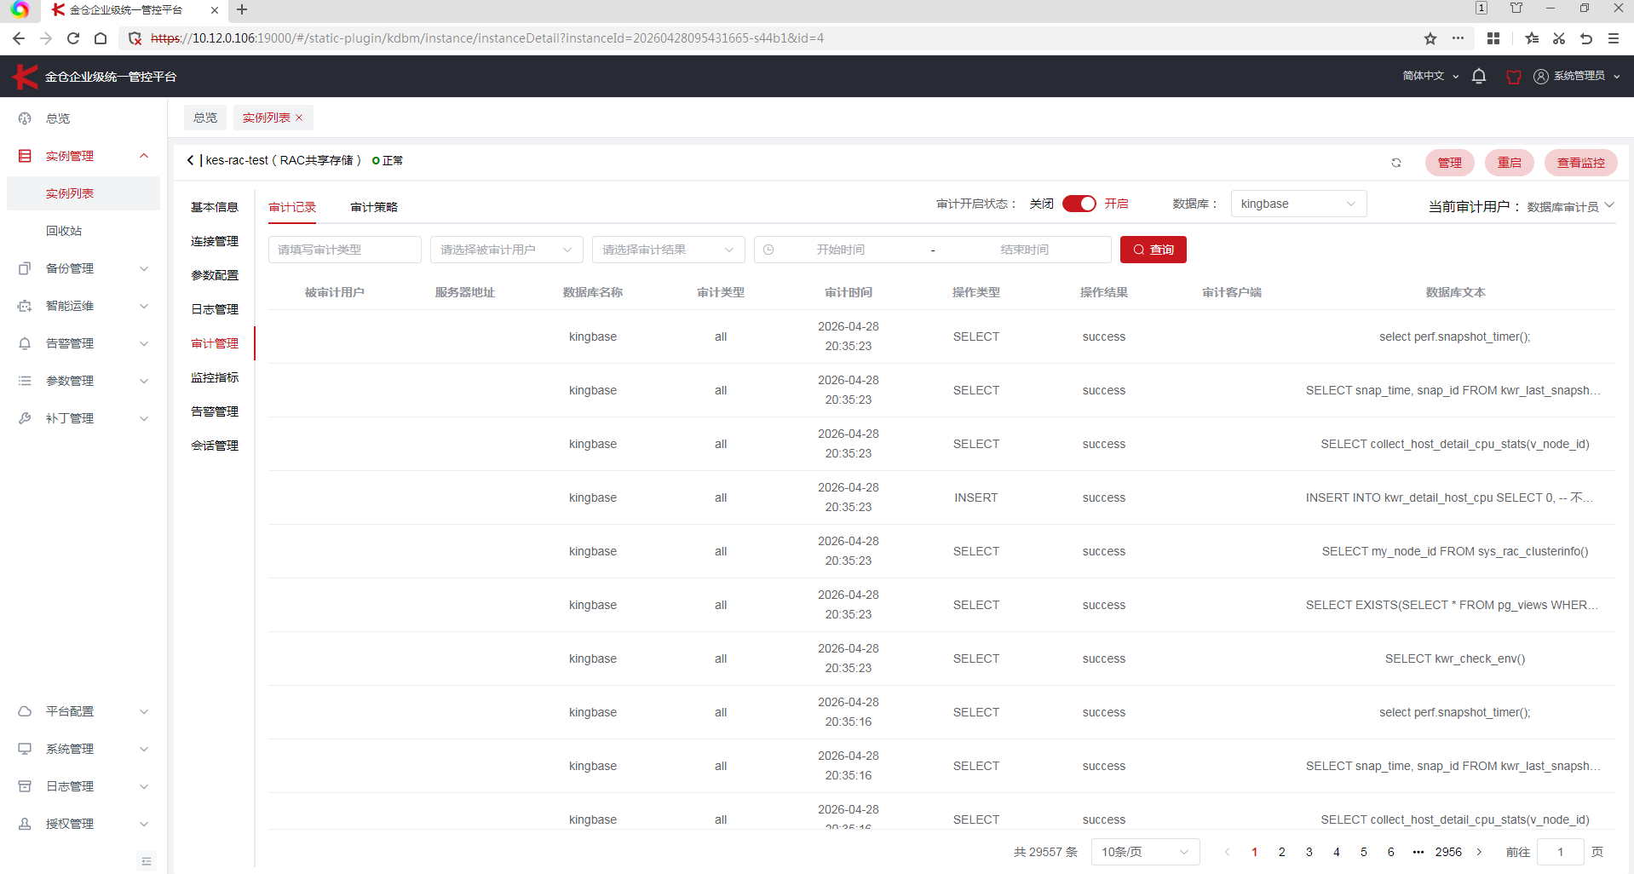Image resolution: width=1634 pixels, height=874 pixels.
Task: Click the 查看监控 button
Action: [x=1581, y=163]
